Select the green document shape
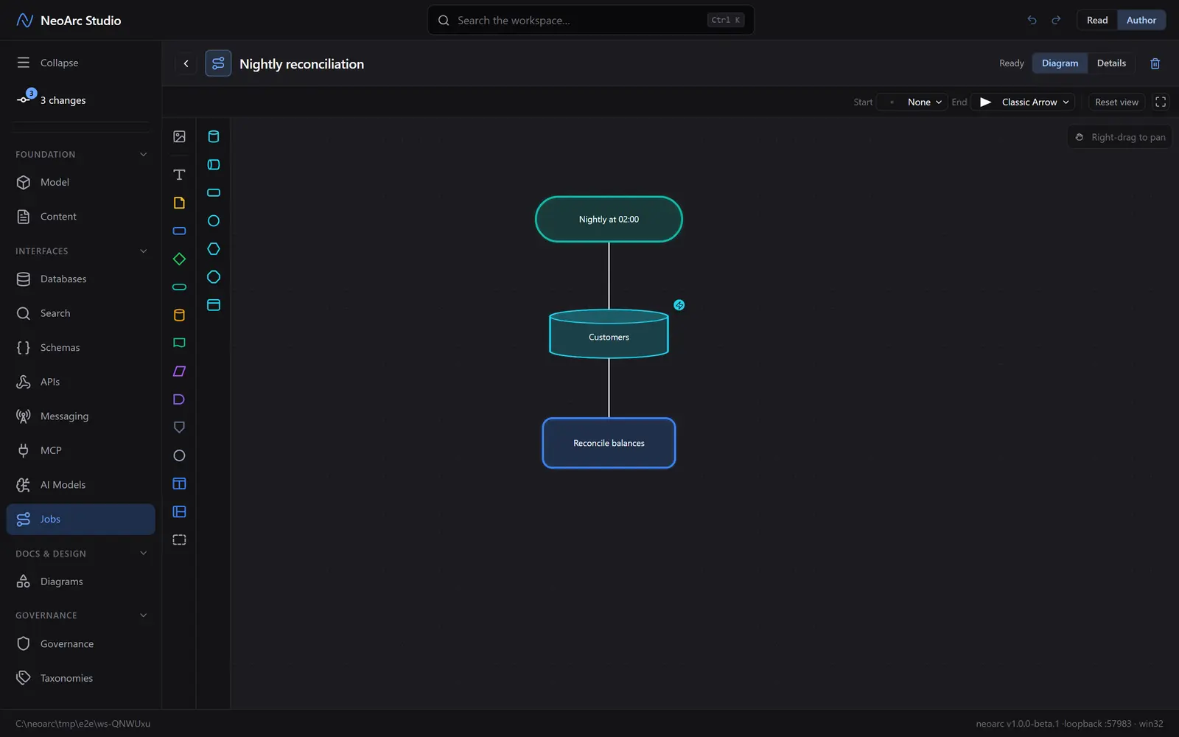Screen dimensions: 1179x737 (179, 343)
